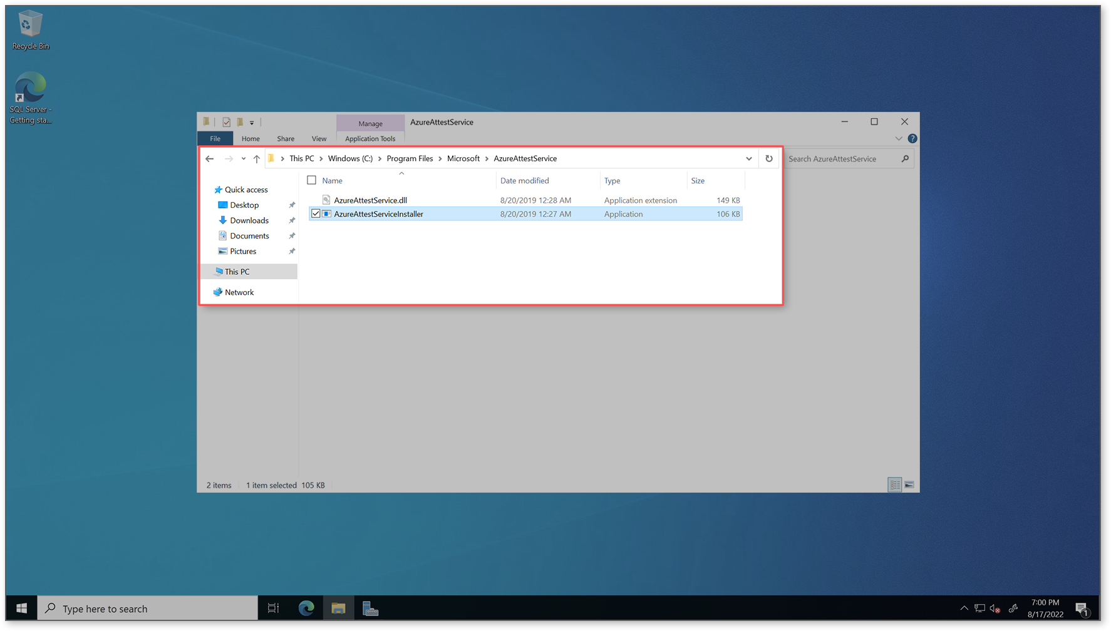Uncheck the AzureAttestServiceInstaller checkbox

tap(316, 214)
